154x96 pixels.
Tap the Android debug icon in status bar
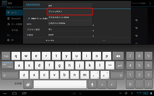click(126, 93)
